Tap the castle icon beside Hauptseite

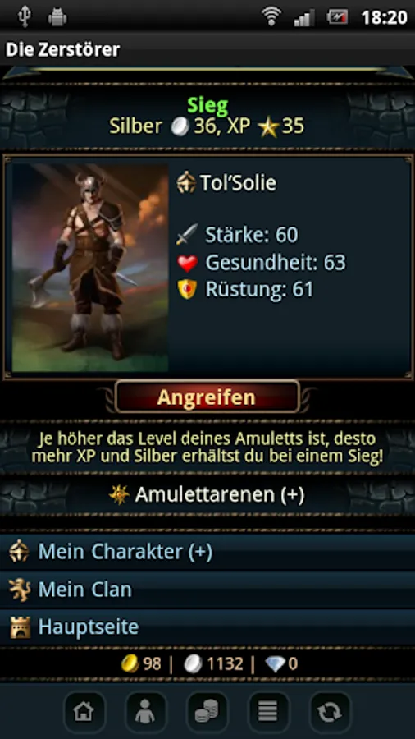click(x=21, y=627)
